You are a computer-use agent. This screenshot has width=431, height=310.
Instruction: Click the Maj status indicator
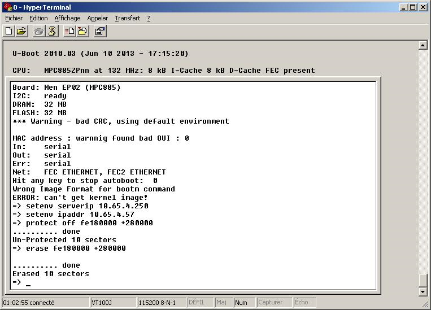pos(224,303)
